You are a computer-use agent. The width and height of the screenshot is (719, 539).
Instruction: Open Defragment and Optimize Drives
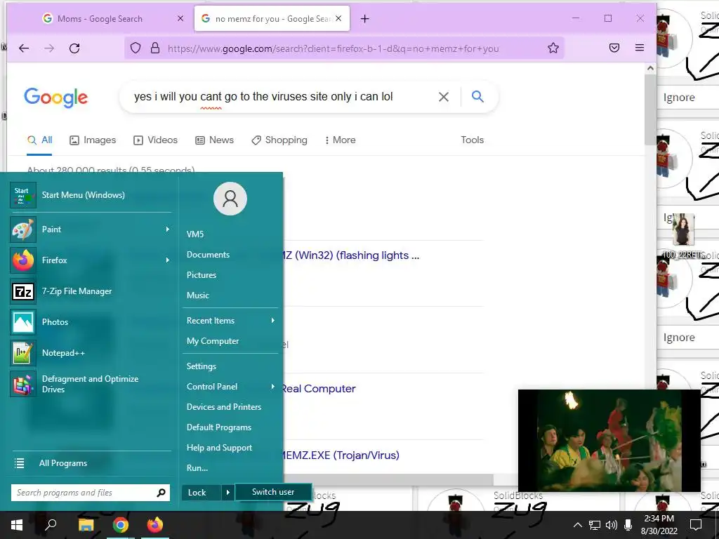click(91, 384)
